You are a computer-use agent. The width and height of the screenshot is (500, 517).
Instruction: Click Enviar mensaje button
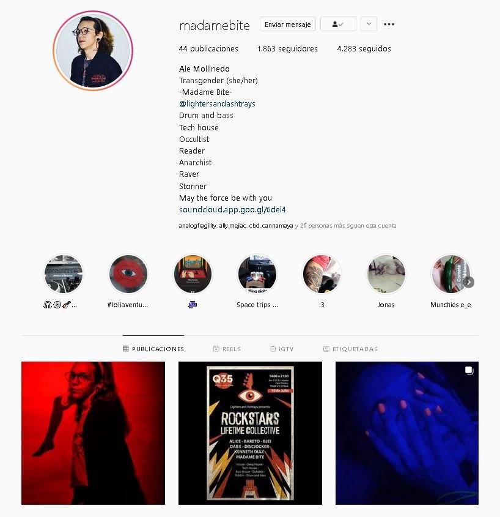tap(287, 24)
